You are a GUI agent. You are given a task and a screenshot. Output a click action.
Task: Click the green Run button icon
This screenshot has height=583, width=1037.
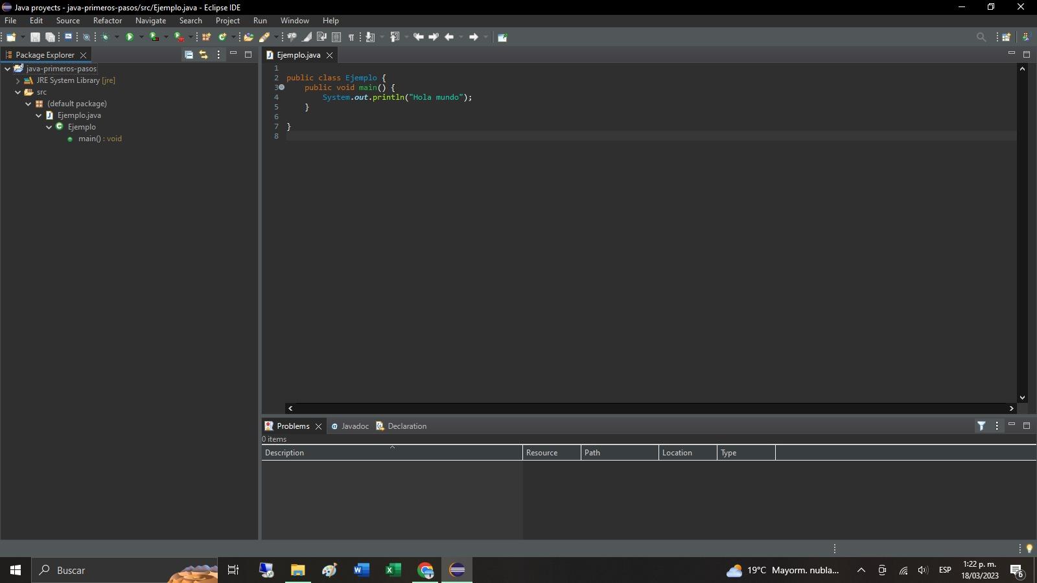[130, 37]
